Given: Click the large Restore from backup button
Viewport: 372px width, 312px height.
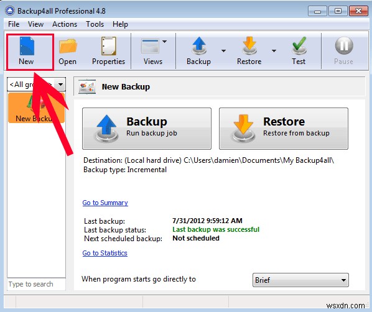Looking at the screenshot, I should 284,129.
